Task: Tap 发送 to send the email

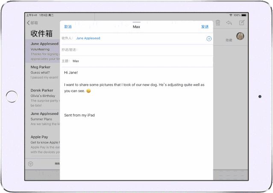Action: [205, 27]
